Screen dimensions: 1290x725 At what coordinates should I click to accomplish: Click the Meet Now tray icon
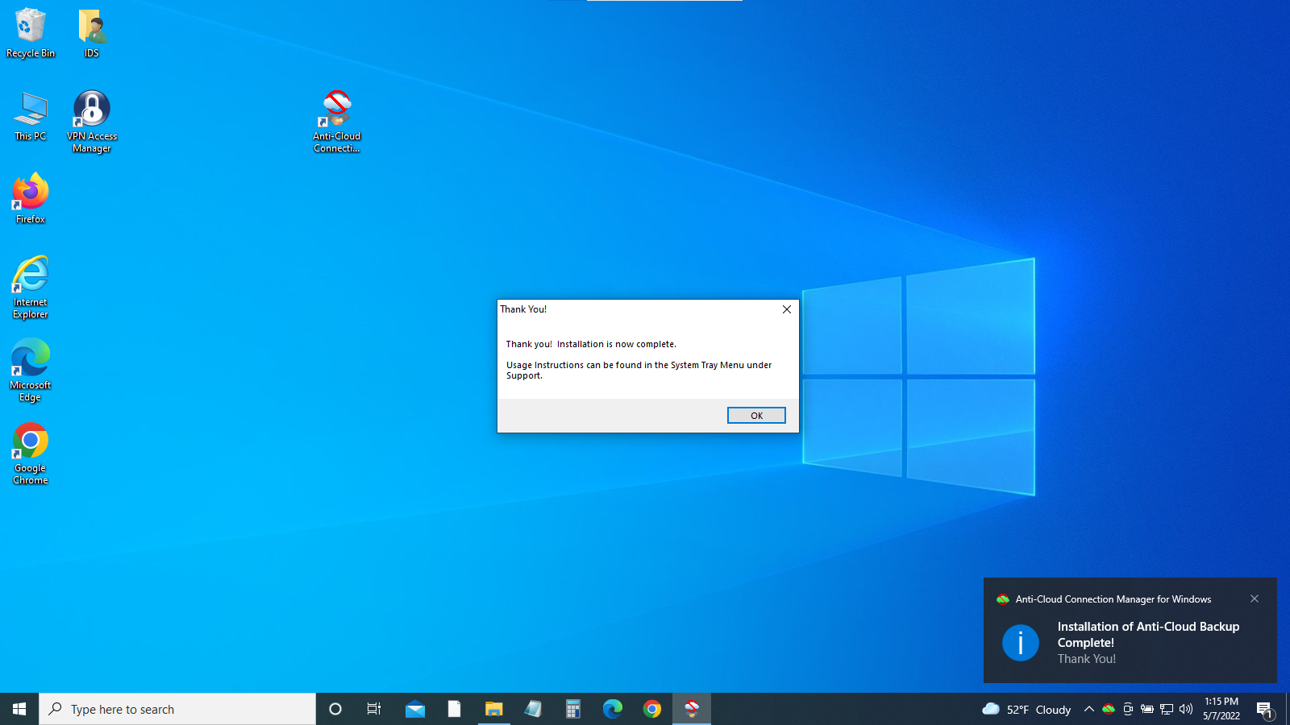pyautogui.click(x=1128, y=709)
